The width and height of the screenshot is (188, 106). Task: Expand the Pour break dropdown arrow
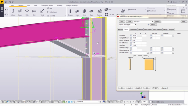click(164, 11)
